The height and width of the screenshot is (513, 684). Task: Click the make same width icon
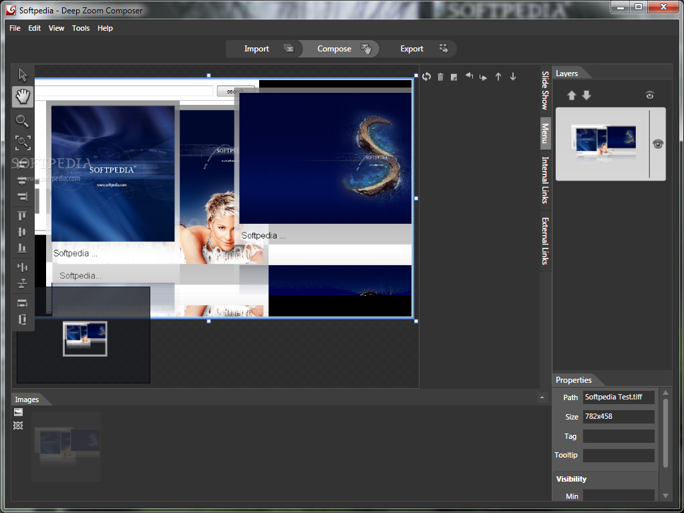(x=22, y=303)
